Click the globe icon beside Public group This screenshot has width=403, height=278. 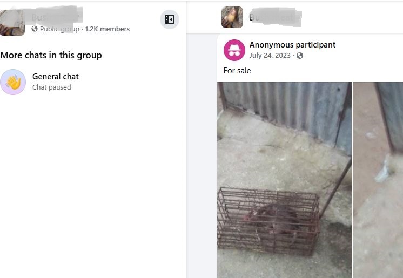35,29
